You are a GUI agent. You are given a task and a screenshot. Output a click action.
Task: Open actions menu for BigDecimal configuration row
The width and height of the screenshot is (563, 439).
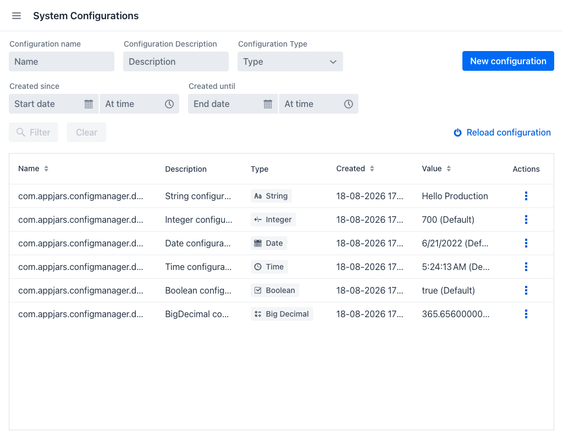pyautogui.click(x=526, y=314)
